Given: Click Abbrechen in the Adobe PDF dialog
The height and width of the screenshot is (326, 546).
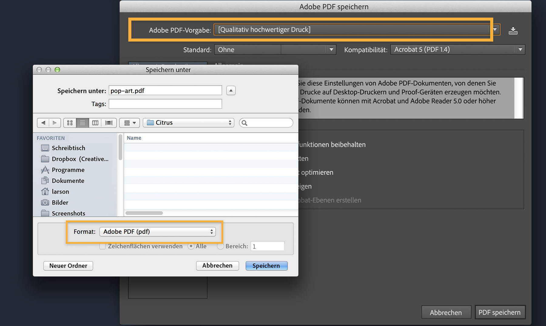Looking at the screenshot, I should (x=446, y=312).
